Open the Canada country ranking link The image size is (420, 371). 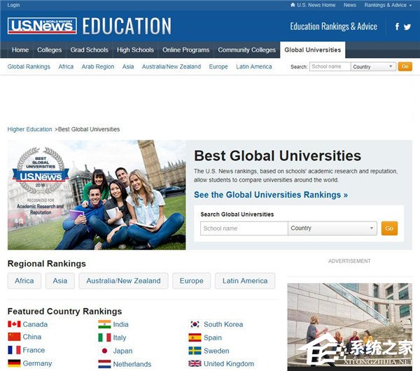(x=35, y=324)
